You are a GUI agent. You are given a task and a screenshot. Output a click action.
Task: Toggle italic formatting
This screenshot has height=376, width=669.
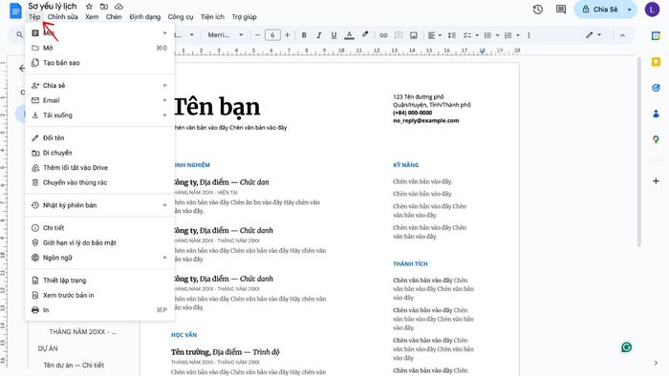pos(318,35)
